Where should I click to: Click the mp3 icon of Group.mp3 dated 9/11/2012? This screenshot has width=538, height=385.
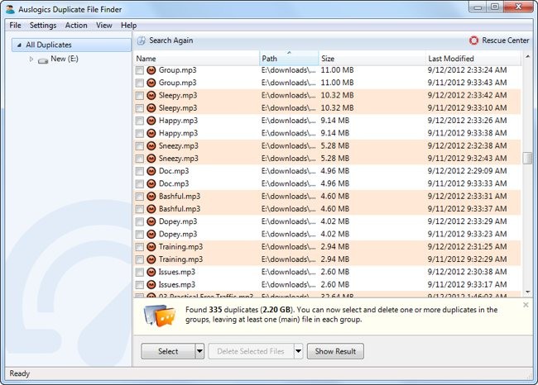coord(151,83)
